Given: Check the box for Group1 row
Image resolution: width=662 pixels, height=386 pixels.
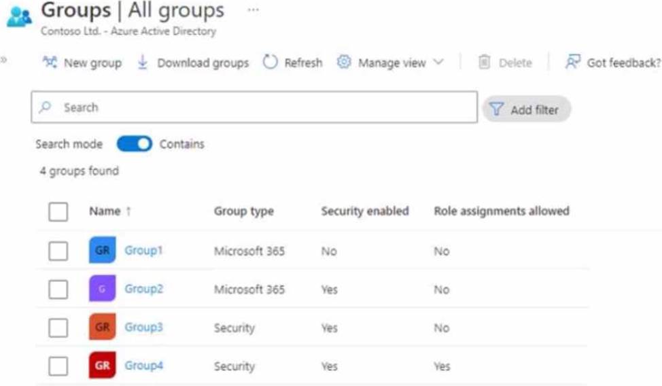Looking at the screenshot, I should pyautogui.click(x=58, y=251).
